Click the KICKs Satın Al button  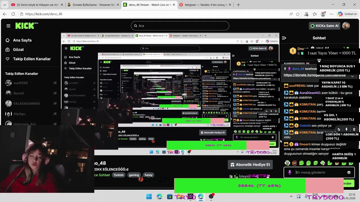coord(324,26)
